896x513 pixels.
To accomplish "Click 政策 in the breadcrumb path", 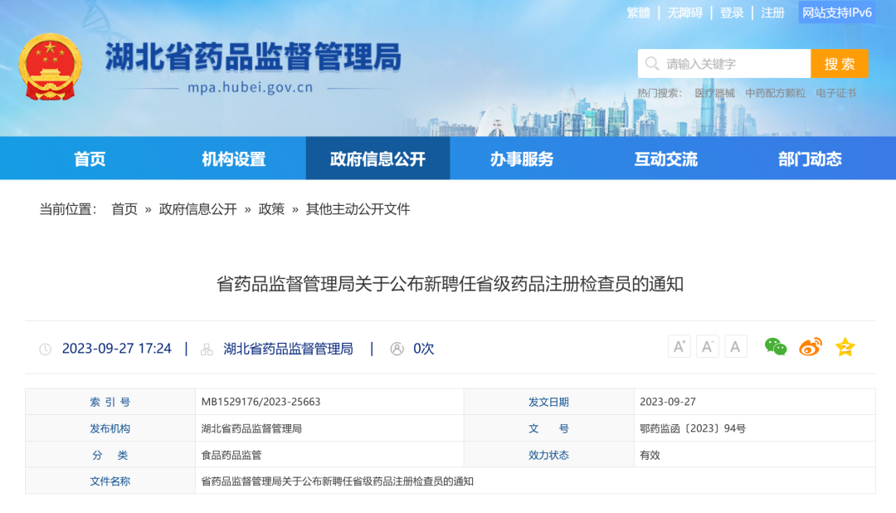I will (x=271, y=209).
